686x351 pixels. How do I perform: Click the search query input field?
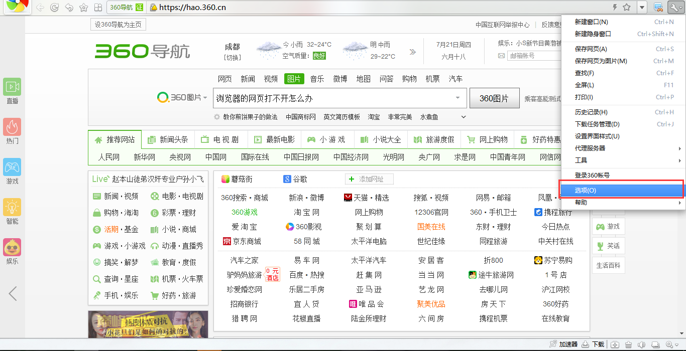tap(333, 98)
